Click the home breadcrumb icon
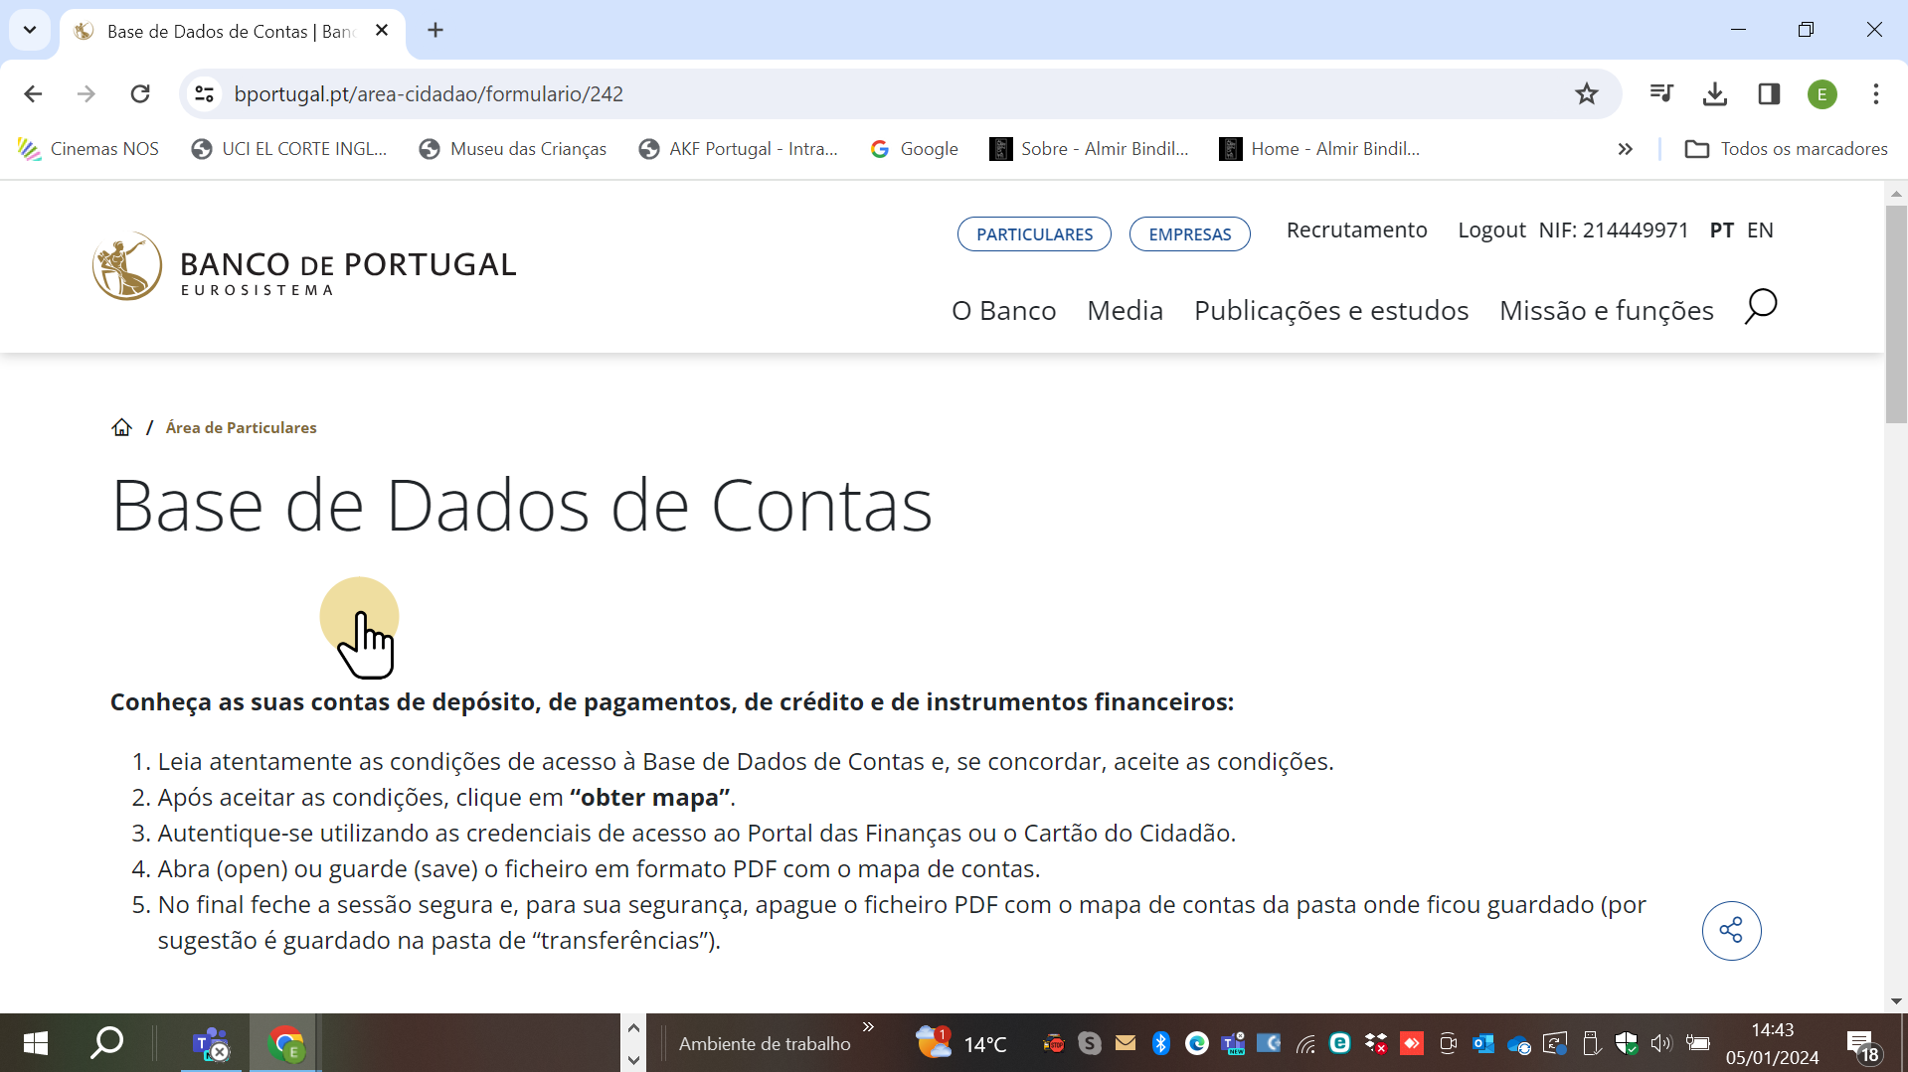 pos(121,427)
